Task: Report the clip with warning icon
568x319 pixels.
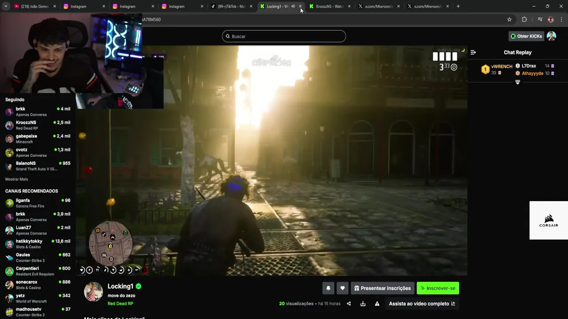Action: 377,303
